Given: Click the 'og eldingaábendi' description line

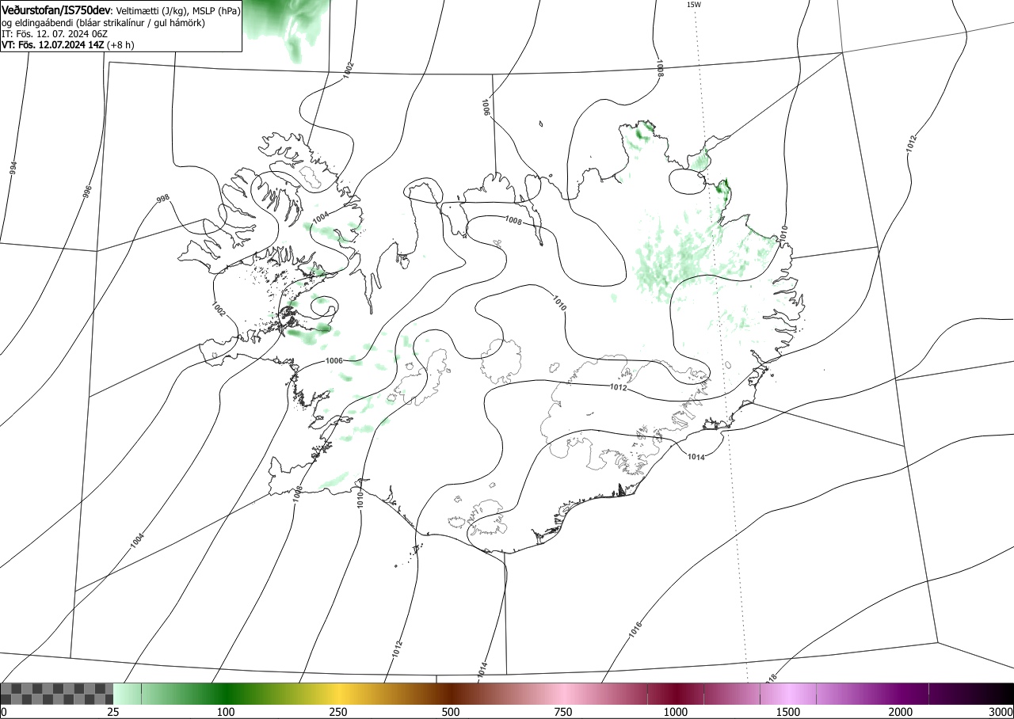Looking at the screenshot, I should click(x=104, y=23).
